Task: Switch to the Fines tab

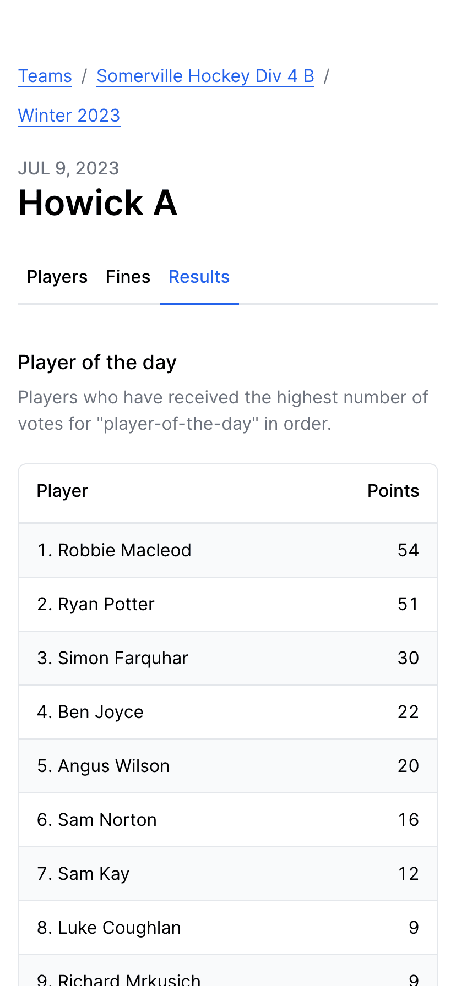Action: click(x=128, y=277)
